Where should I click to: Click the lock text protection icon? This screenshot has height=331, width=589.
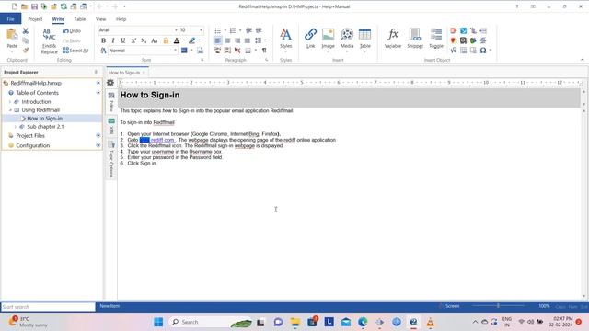point(166,40)
